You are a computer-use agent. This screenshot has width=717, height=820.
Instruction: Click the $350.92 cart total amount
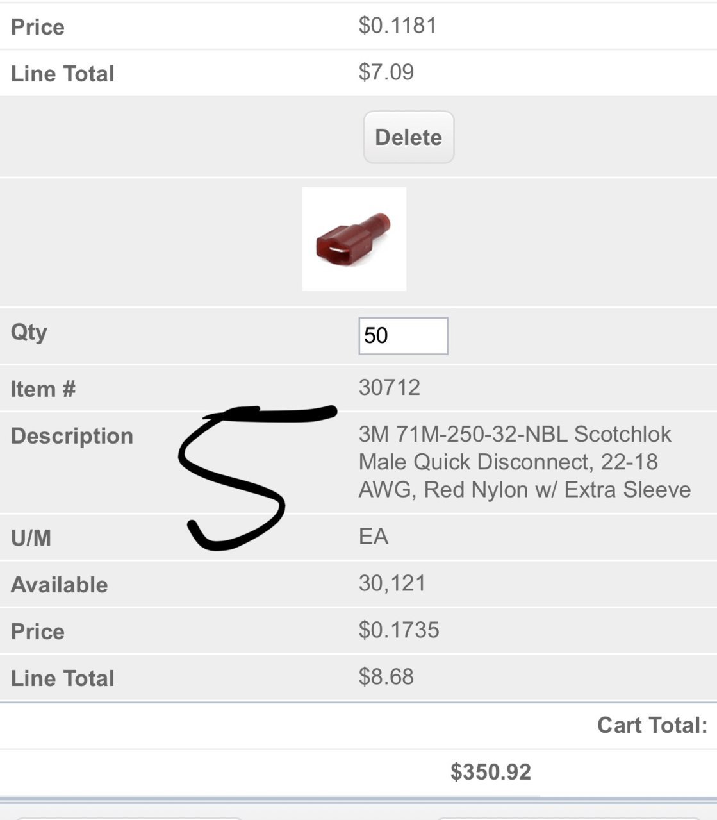(x=491, y=772)
